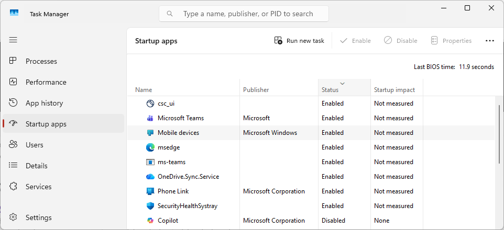This screenshot has width=504, height=230.
Task: Click the Startup apps page heading
Action: coord(156,41)
